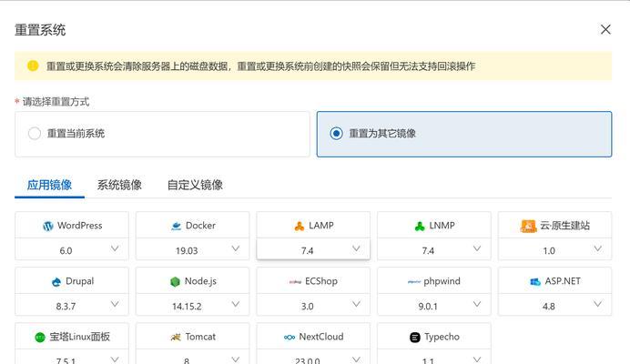The width and height of the screenshot is (630, 364).
Task: Open the Drupal 8.3.7 version dropdown
Action: tap(72, 305)
